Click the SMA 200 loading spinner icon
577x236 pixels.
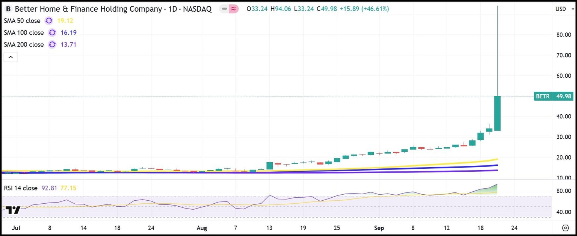52,44
